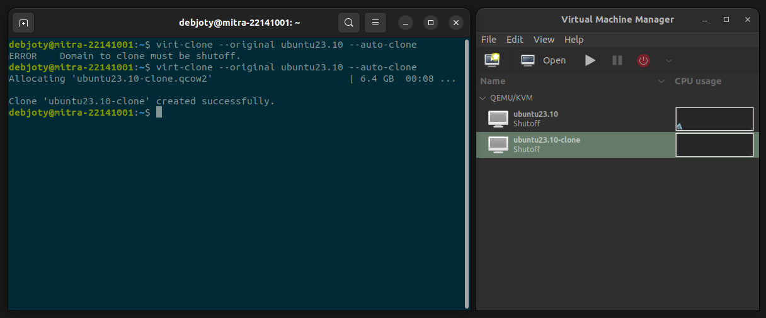Select the ubuntu23.10-clone virtual machine
The image size is (766, 318).
[617, 145]
